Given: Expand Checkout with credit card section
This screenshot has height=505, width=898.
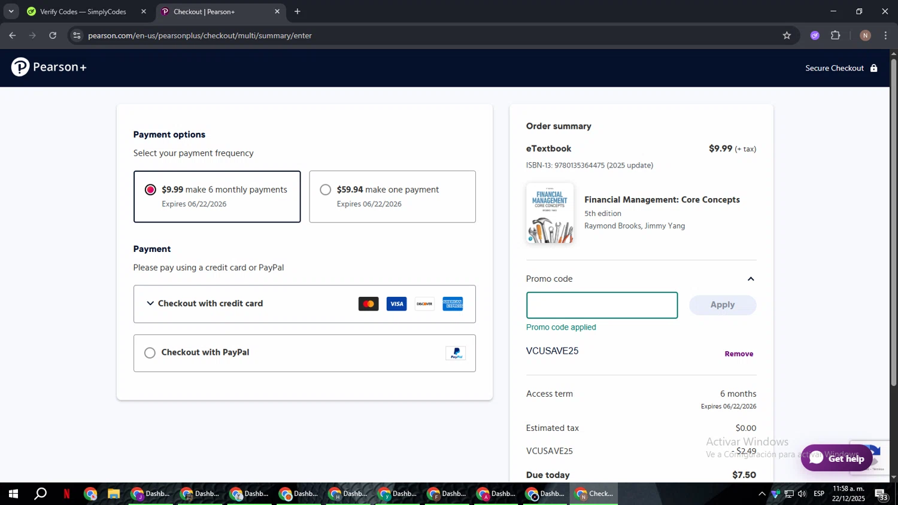Looking at the screenshot, I should (x=150, y=303).
